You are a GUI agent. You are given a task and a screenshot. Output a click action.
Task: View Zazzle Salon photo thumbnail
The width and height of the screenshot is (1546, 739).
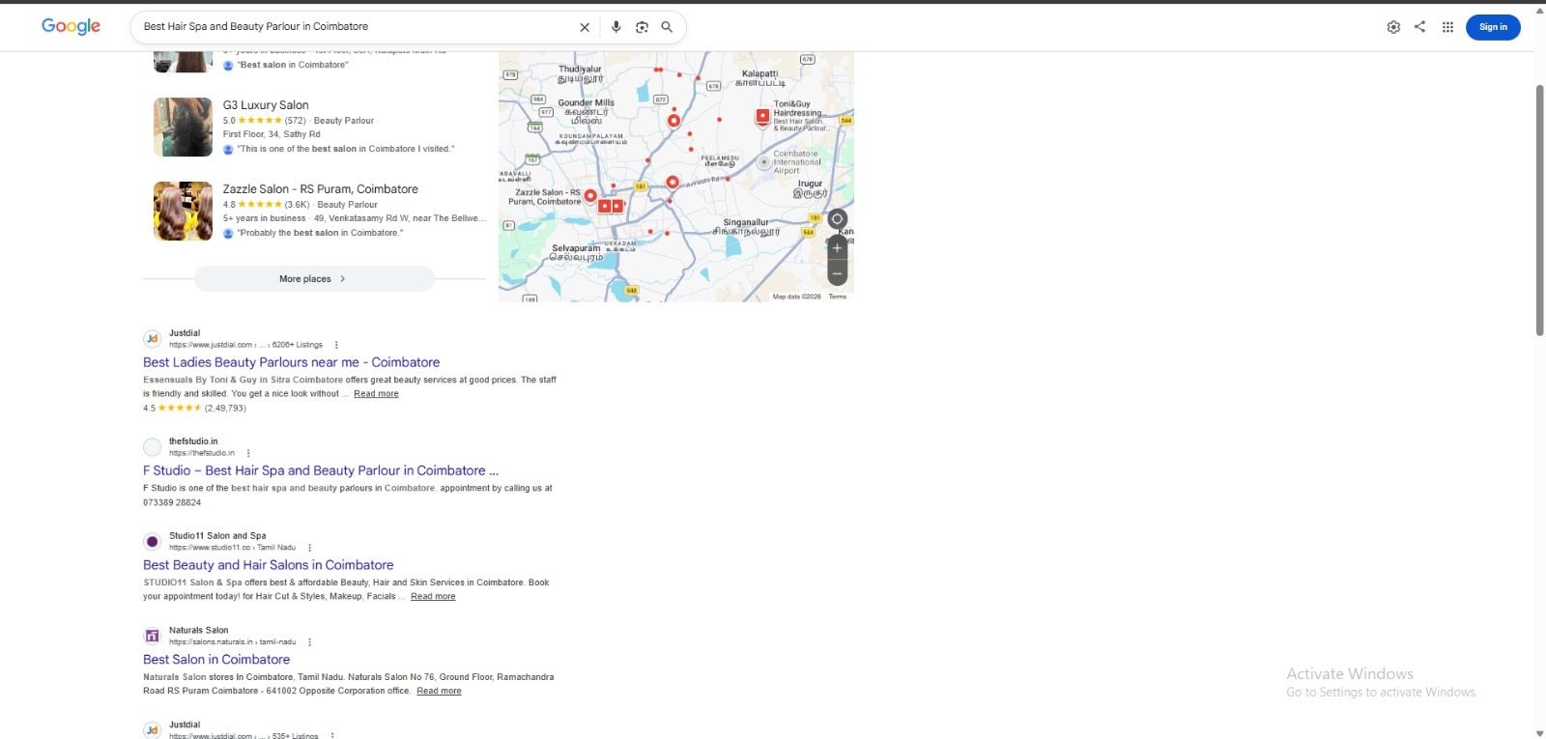click(183, 211)
